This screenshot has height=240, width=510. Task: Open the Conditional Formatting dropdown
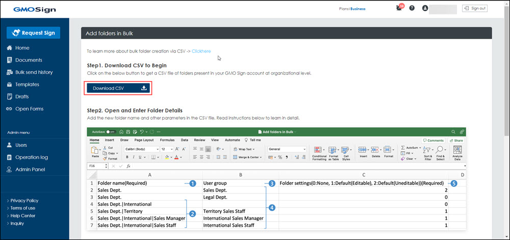319,153
